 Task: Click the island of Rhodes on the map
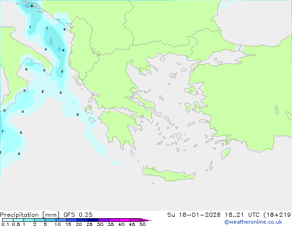[225, 153]
